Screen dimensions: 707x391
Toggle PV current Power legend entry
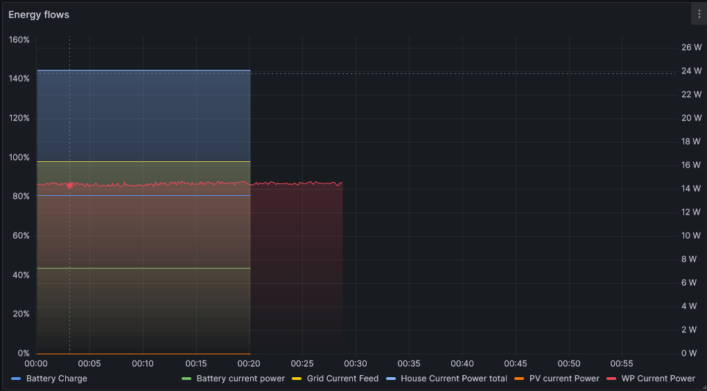[x=564, y=379]
